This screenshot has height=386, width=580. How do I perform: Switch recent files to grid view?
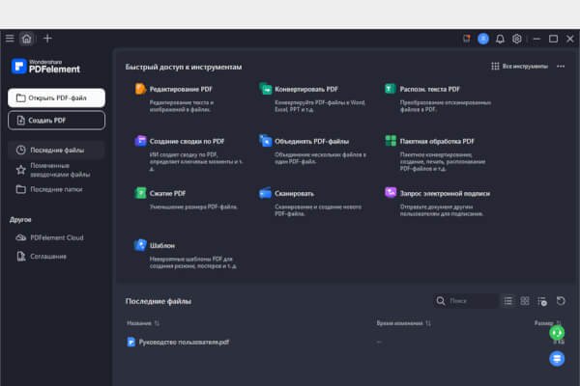pyautogui.click(x=525, y=301)
